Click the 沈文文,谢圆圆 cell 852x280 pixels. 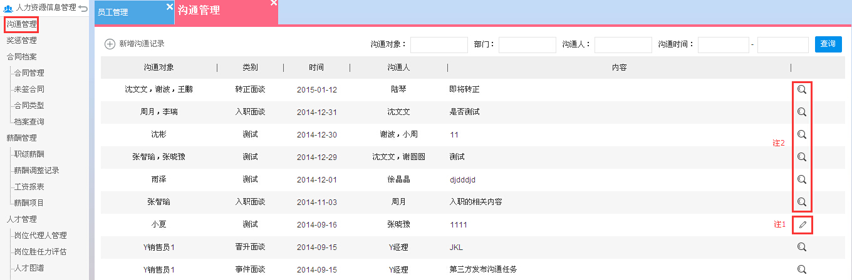398,157
